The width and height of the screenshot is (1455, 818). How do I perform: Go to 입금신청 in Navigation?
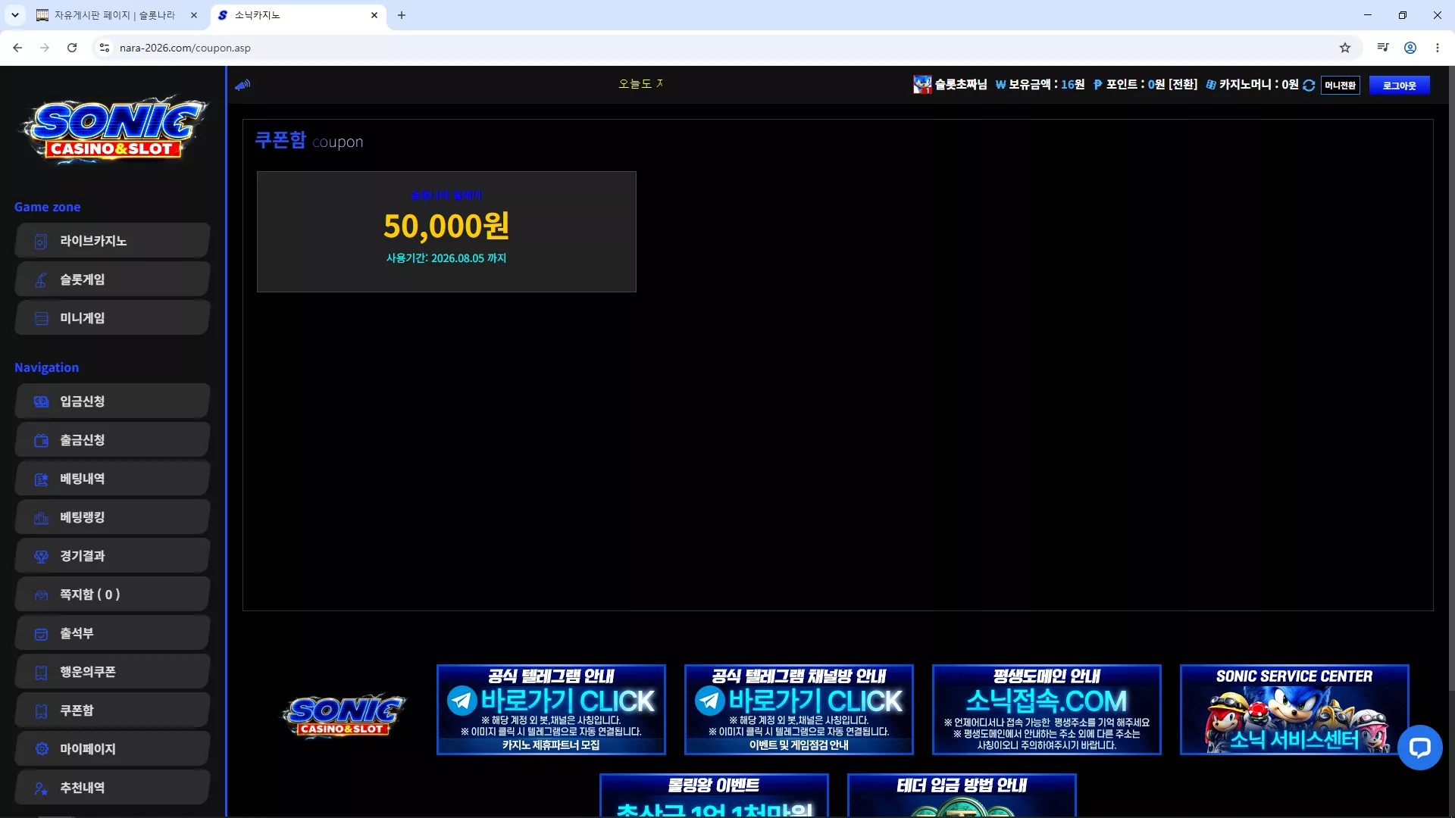click(112, 401)
